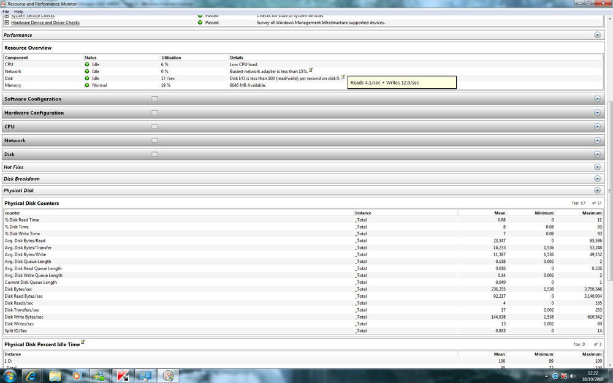Expand Hardware Device and Driver Checks tree node
Viewport: 613px width, 383px height.
click(x=7, y=22)
